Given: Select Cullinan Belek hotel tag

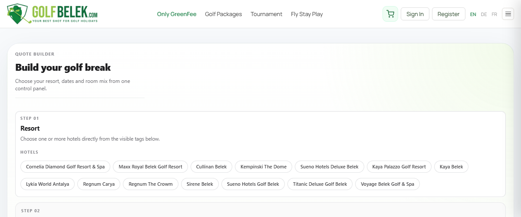Looking at the screenshot, I should pos(211,167).
